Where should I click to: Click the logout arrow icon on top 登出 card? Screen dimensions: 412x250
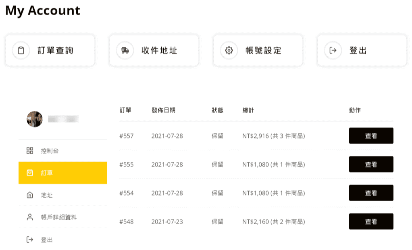pos(333,50)
